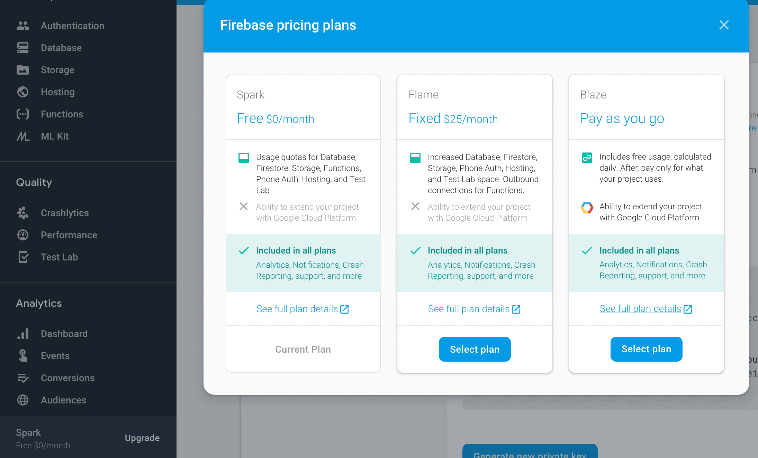Click the Database stack icon in sidebar
This screenshot has width=758, height=458.
pyautogui.click(x=23, y=48)
